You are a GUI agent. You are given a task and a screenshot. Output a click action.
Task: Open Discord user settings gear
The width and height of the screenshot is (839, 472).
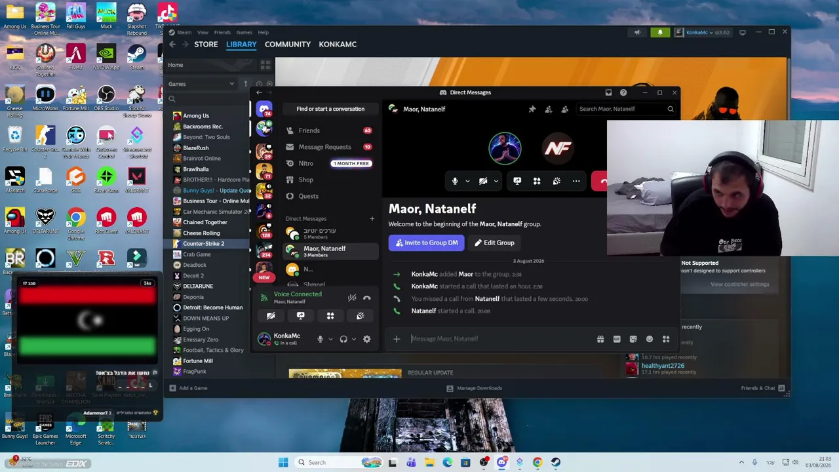367,339
